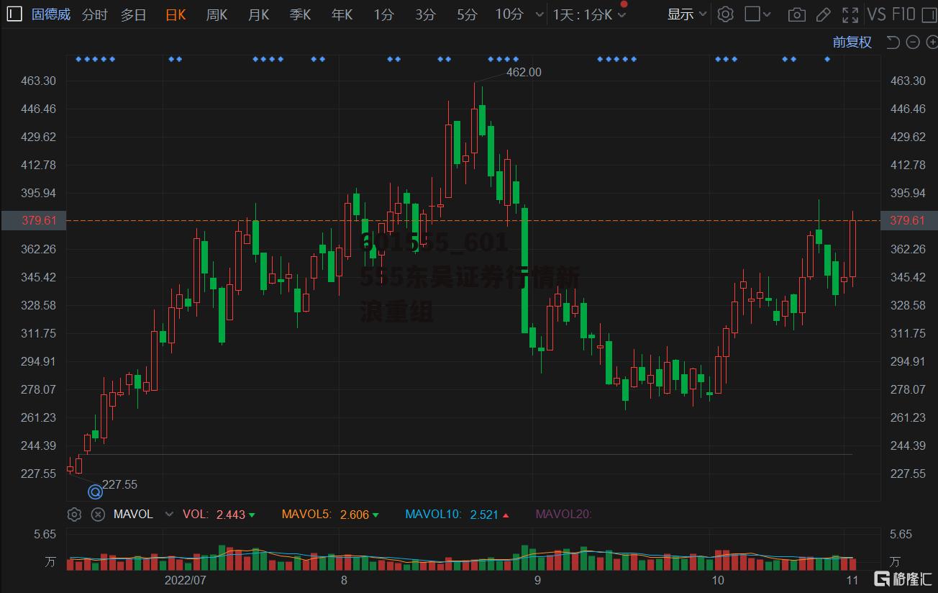
Task: Select the 季K quarterly candlestick tab
Action: coord(300,14)
